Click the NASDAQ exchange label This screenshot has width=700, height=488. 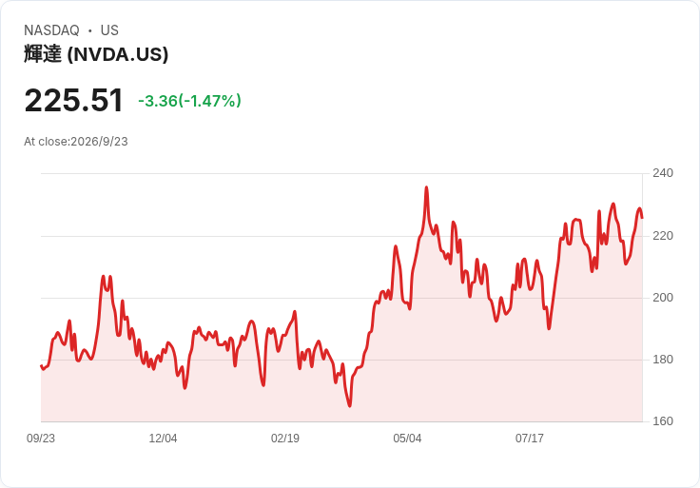coord(51,30)
